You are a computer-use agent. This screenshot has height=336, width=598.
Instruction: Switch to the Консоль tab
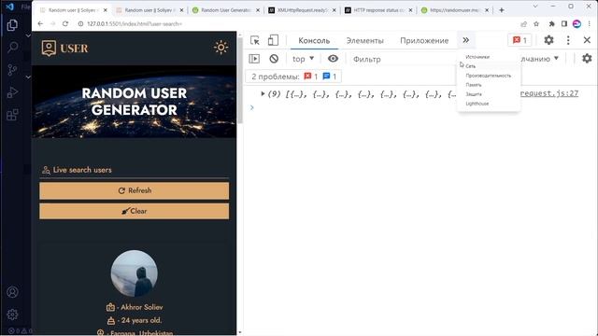[x=314, y=40]
